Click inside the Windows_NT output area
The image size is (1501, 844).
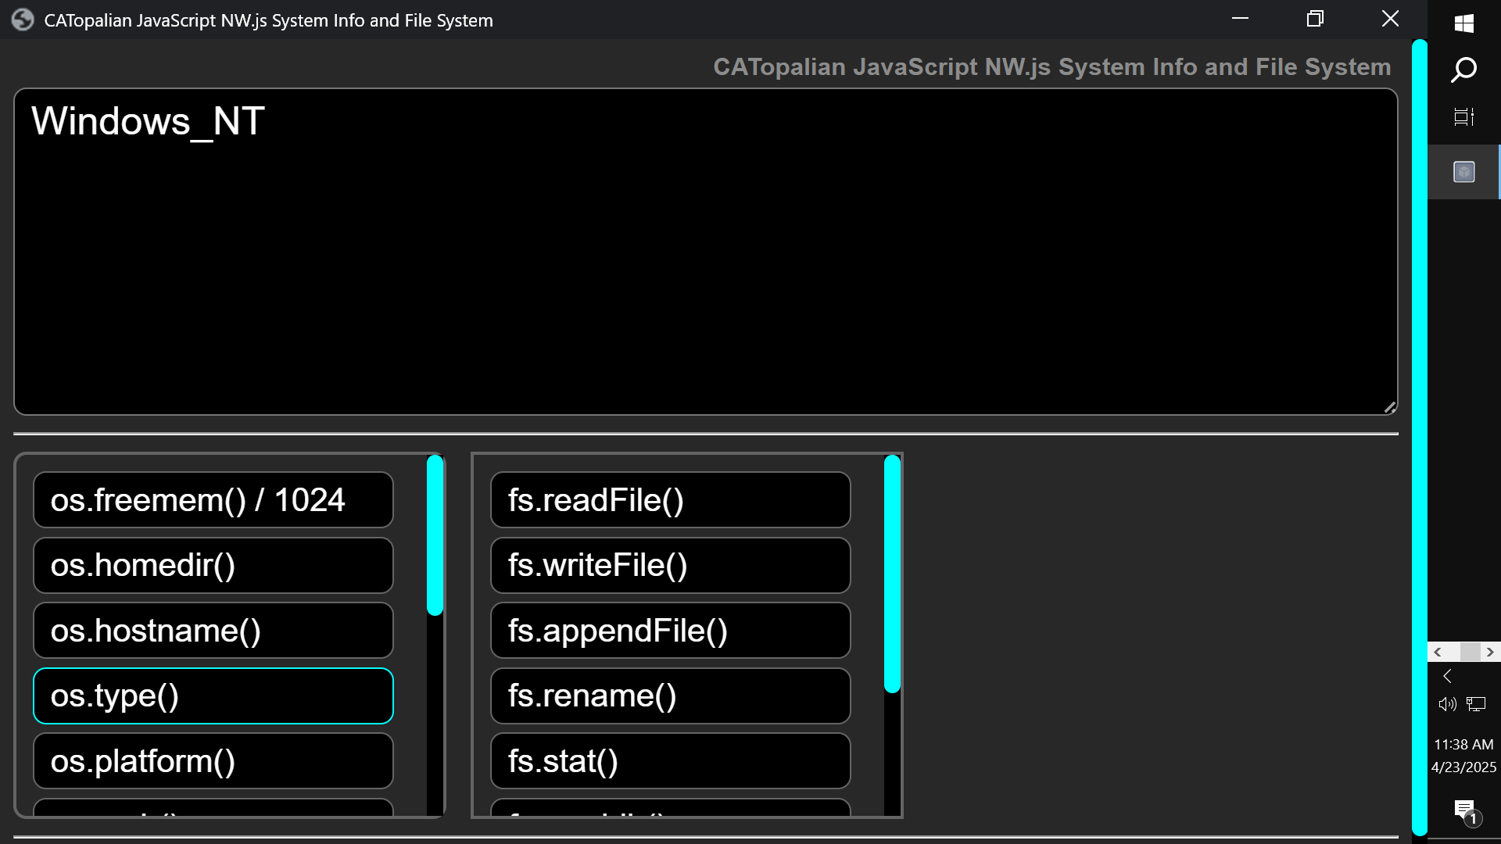[704, 250]
